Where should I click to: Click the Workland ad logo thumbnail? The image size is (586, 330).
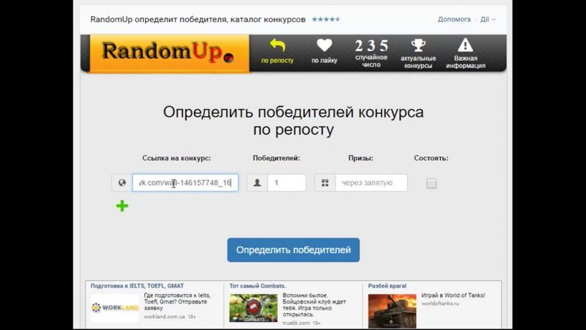coord(115,308)
